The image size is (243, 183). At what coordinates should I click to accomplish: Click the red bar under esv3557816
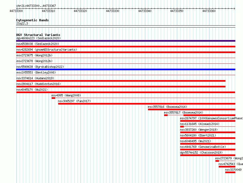(192, 109)
